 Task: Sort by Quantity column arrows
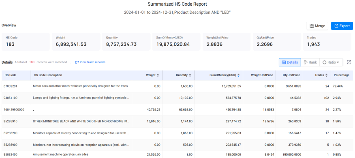pos(190,75)
